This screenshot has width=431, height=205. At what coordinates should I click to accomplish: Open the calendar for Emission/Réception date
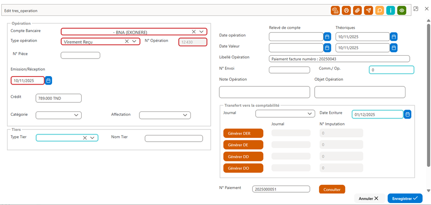pyautogui.click(x=48, y=80)
